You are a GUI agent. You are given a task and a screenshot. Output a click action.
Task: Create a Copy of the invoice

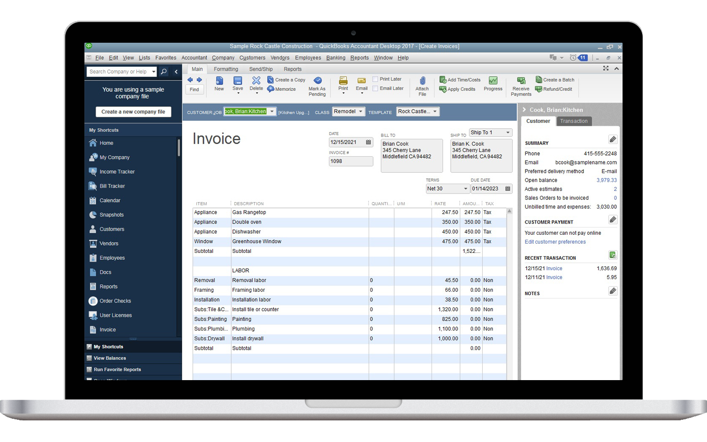[286, 80]
